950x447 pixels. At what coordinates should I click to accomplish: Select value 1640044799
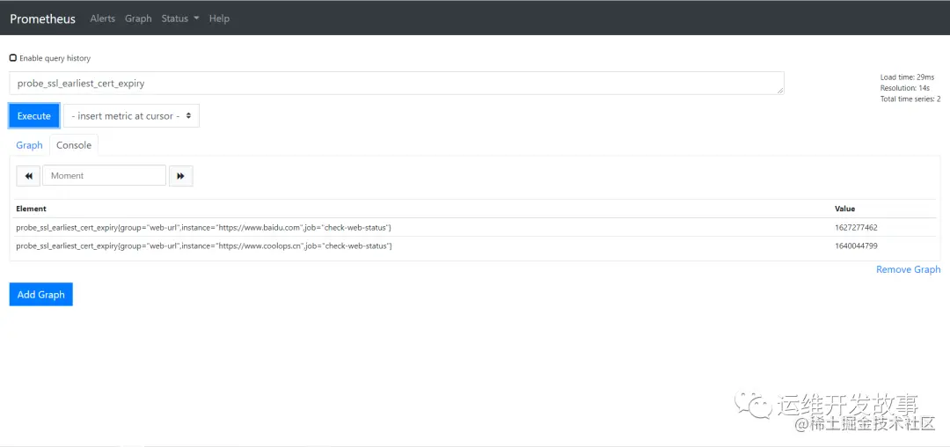(856, 245)
